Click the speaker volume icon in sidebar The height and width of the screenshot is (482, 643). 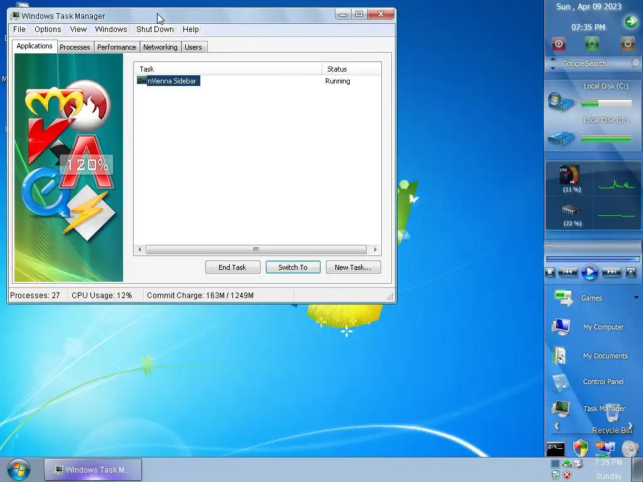click(630, 448)
